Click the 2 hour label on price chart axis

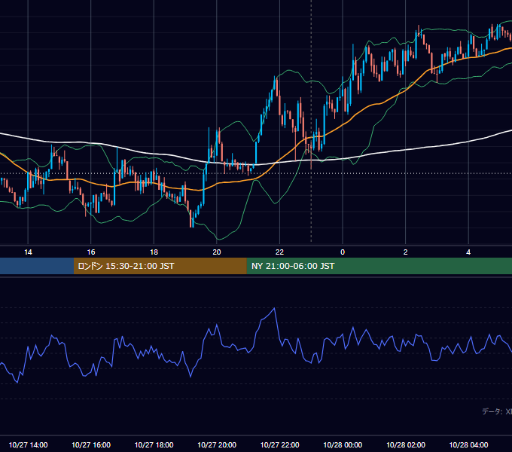click(x=406, y=252)
